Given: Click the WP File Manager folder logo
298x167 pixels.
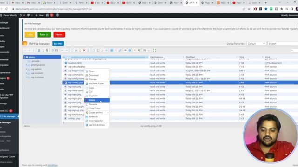Looking at the screenshot, I should click(25, 43).
